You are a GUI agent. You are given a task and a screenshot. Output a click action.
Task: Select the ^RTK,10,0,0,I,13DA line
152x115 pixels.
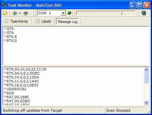[21, 77]
